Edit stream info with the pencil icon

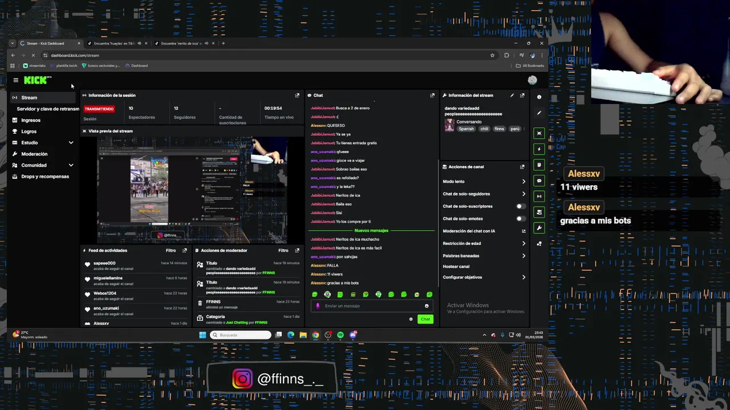click(x=512, y=95)
